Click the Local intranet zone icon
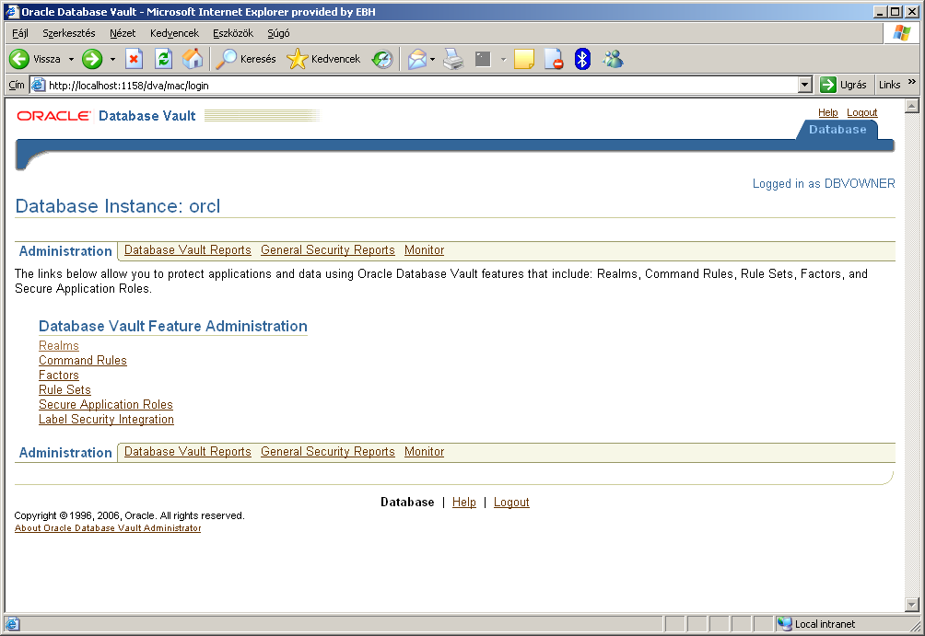Viewport: 925px width, 636px height. [x=784, y=624]
